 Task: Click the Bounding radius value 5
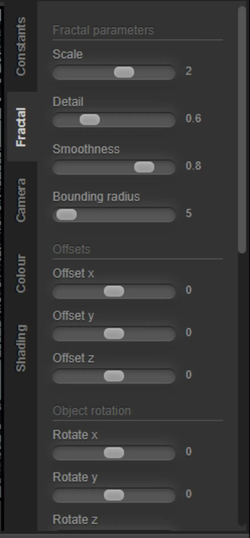coord(189,214)
